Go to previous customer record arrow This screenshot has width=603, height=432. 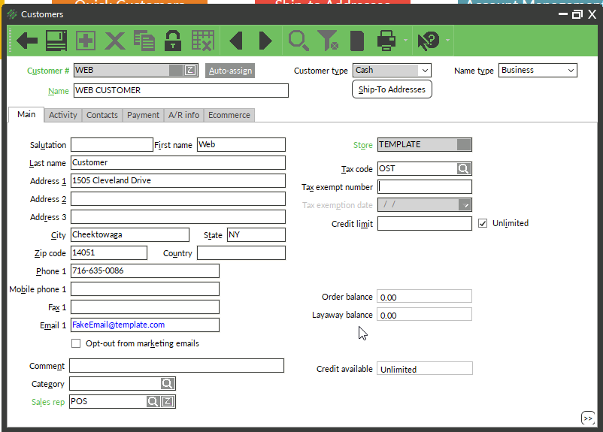[235, 41]
